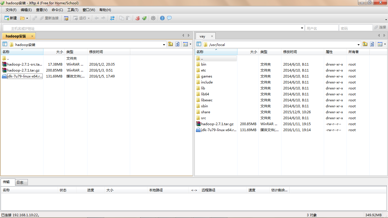Click the paste icon in toolbar
Screen dimensions: 388x218
(x=128, y=18)
